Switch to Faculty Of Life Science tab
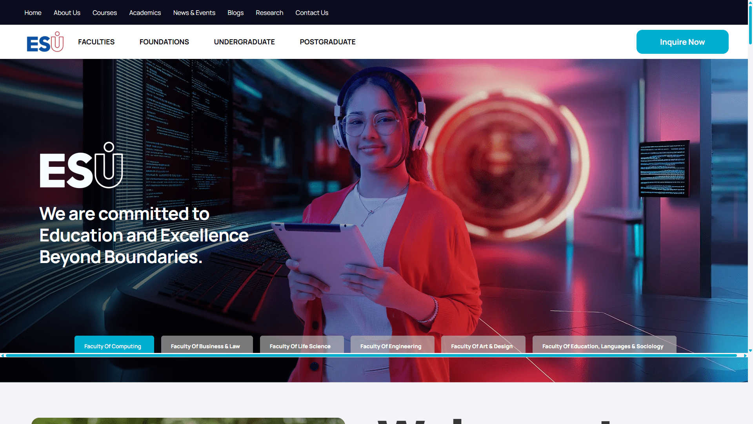 (302, 345)
